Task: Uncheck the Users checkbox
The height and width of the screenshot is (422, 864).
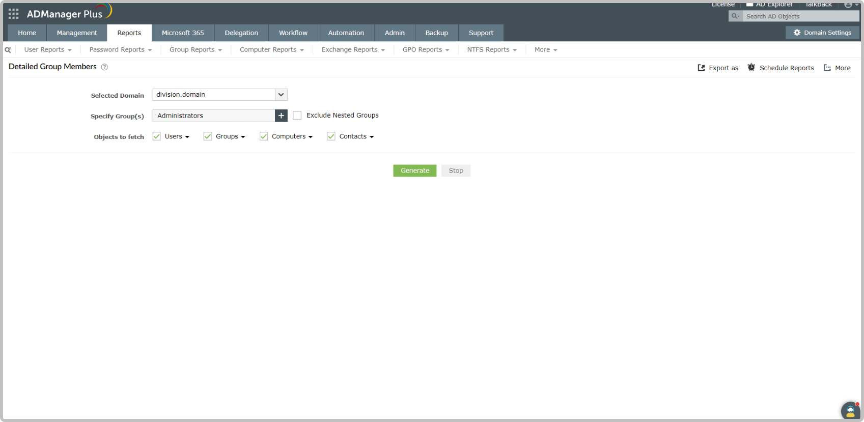Action: 157,136
